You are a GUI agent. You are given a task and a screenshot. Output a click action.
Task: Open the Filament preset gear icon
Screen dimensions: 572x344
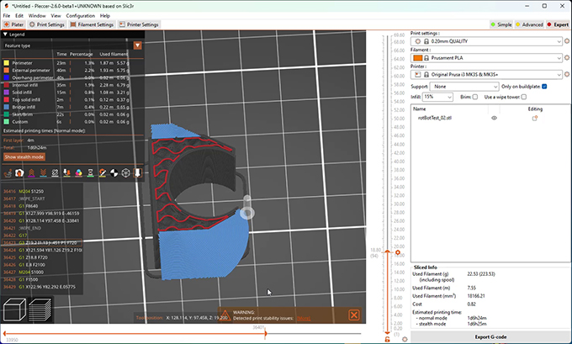(x=567, y=58)
